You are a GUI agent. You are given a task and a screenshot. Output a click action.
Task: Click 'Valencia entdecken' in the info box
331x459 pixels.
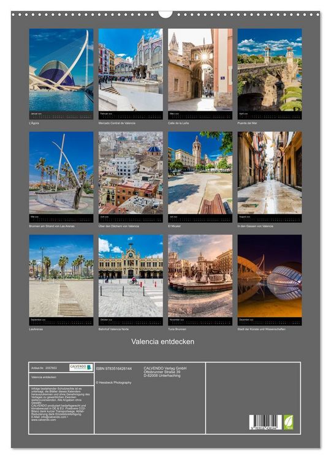[44, 378]
